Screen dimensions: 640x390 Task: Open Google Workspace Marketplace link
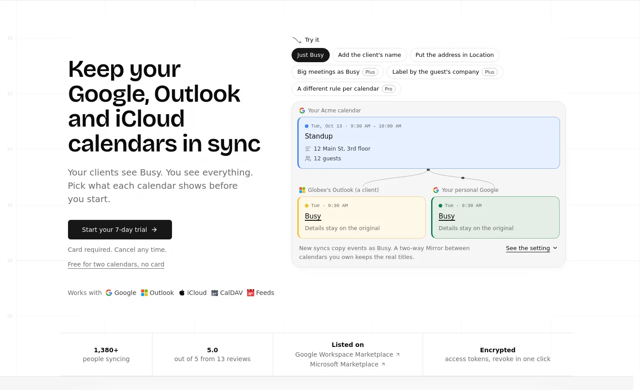(348, 354)
